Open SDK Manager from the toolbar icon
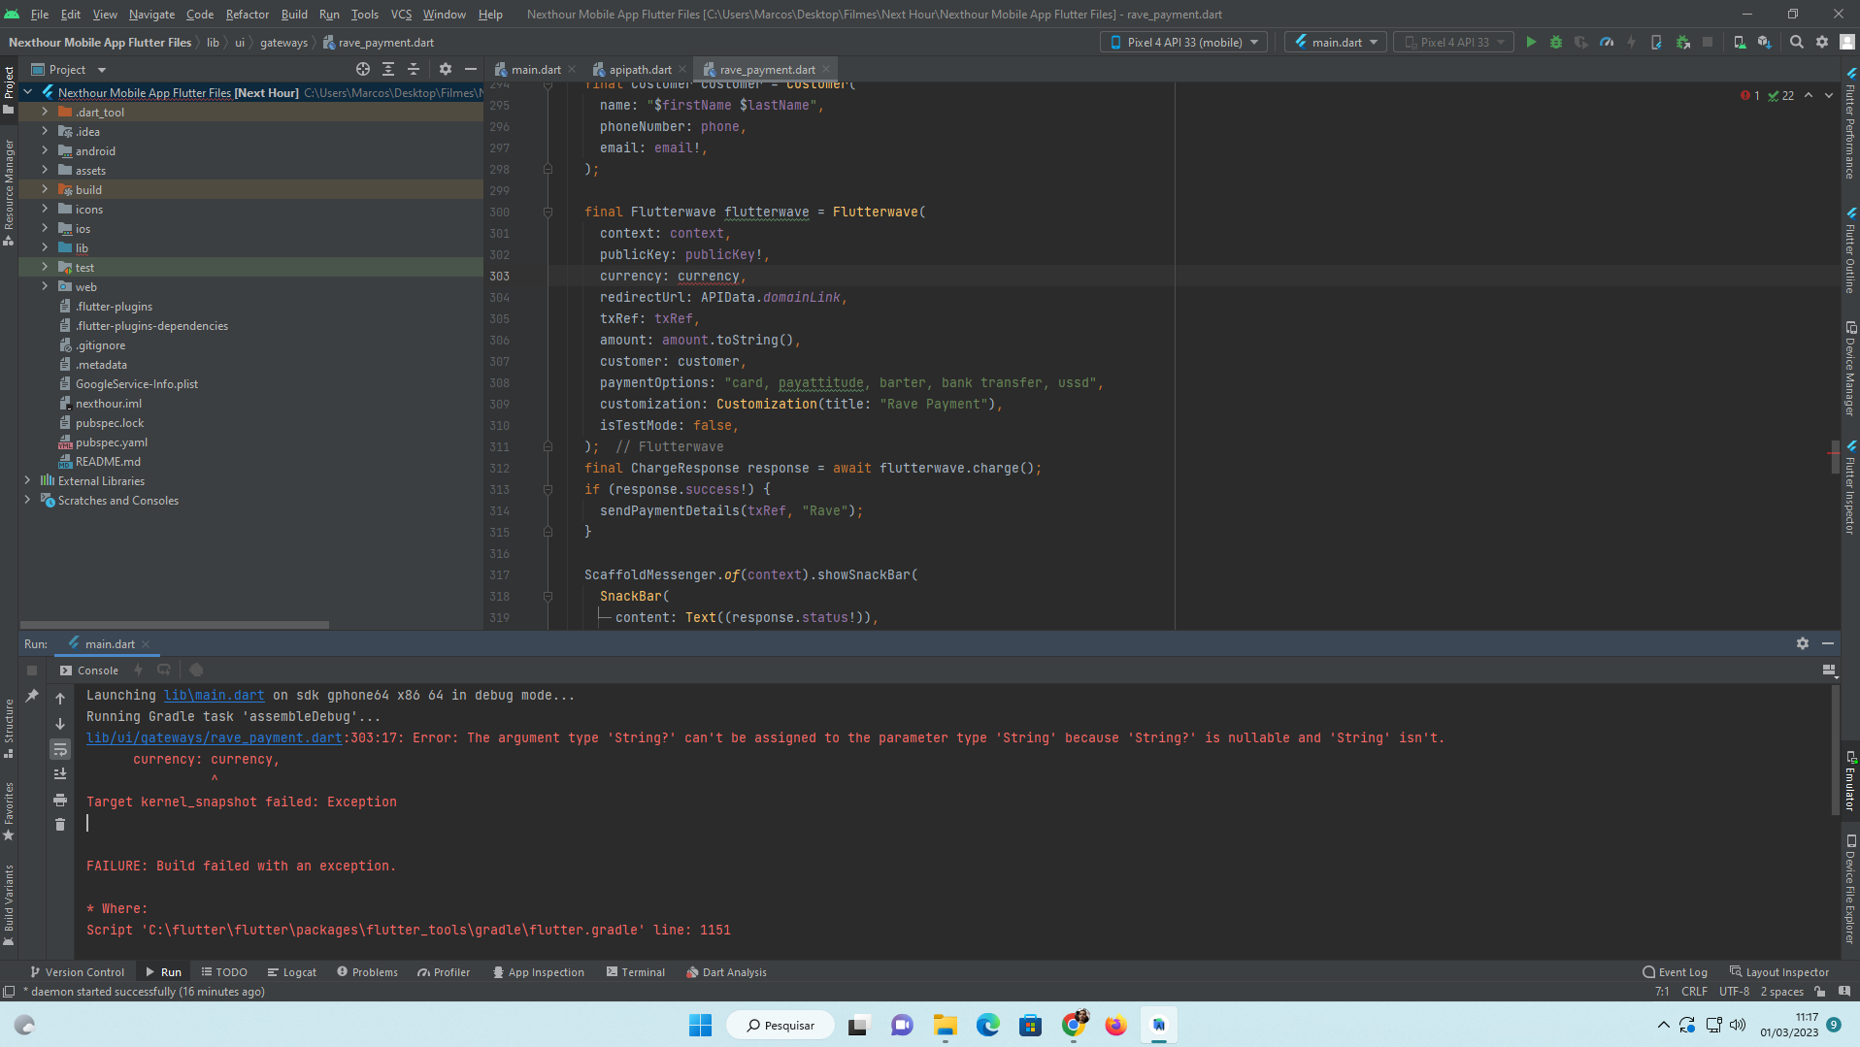The image size is (1860, 1047). (x=1765, y=43)
